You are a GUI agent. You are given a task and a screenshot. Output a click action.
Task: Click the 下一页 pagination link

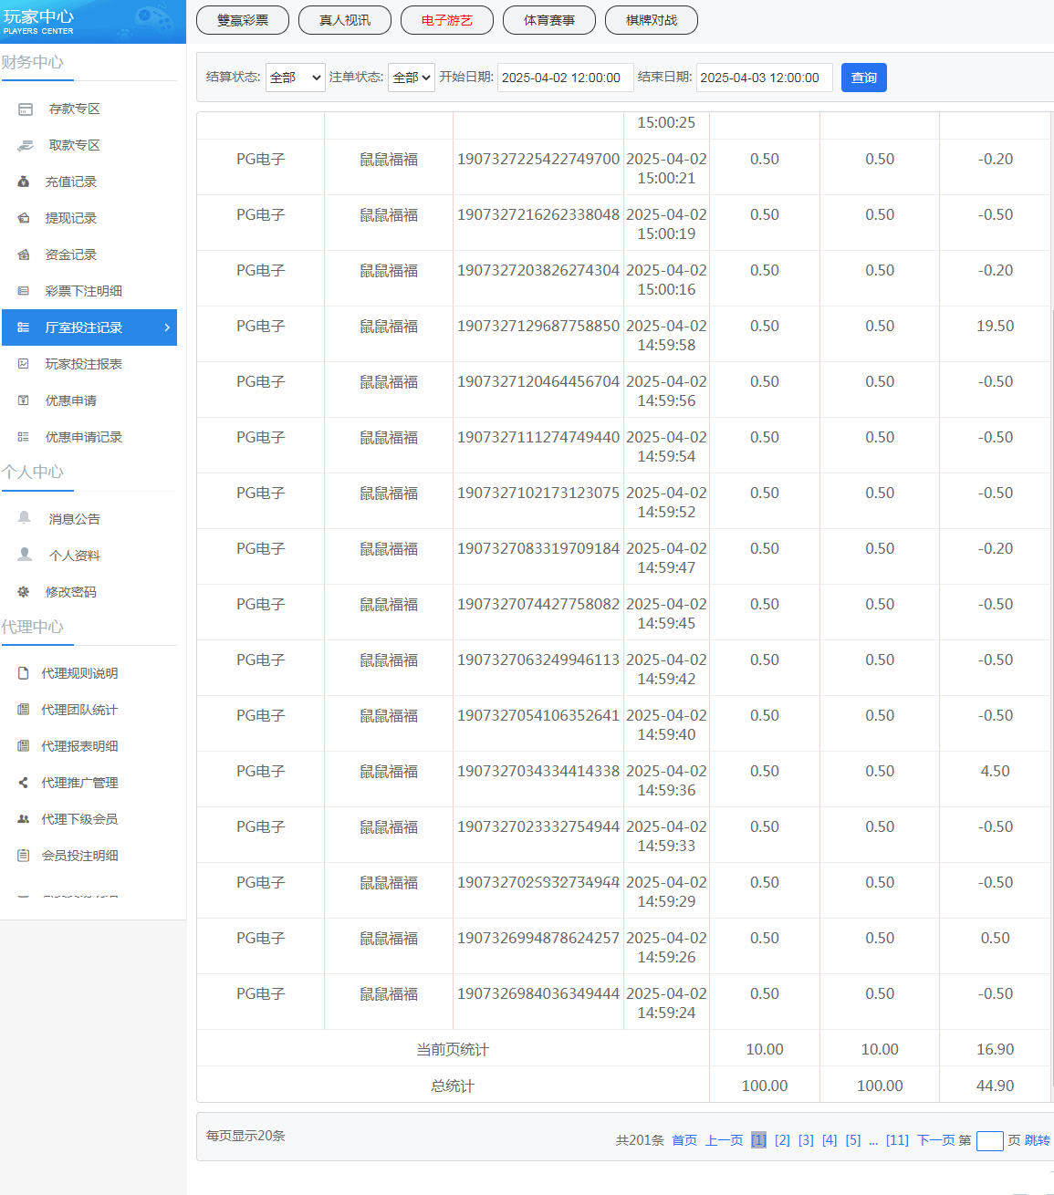[935, 1140]
